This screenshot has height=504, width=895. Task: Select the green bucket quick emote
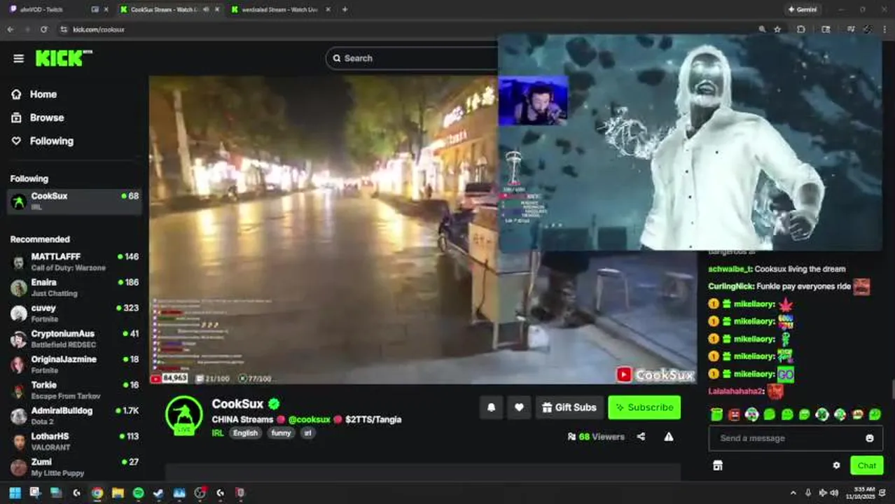tap(716, 414)
